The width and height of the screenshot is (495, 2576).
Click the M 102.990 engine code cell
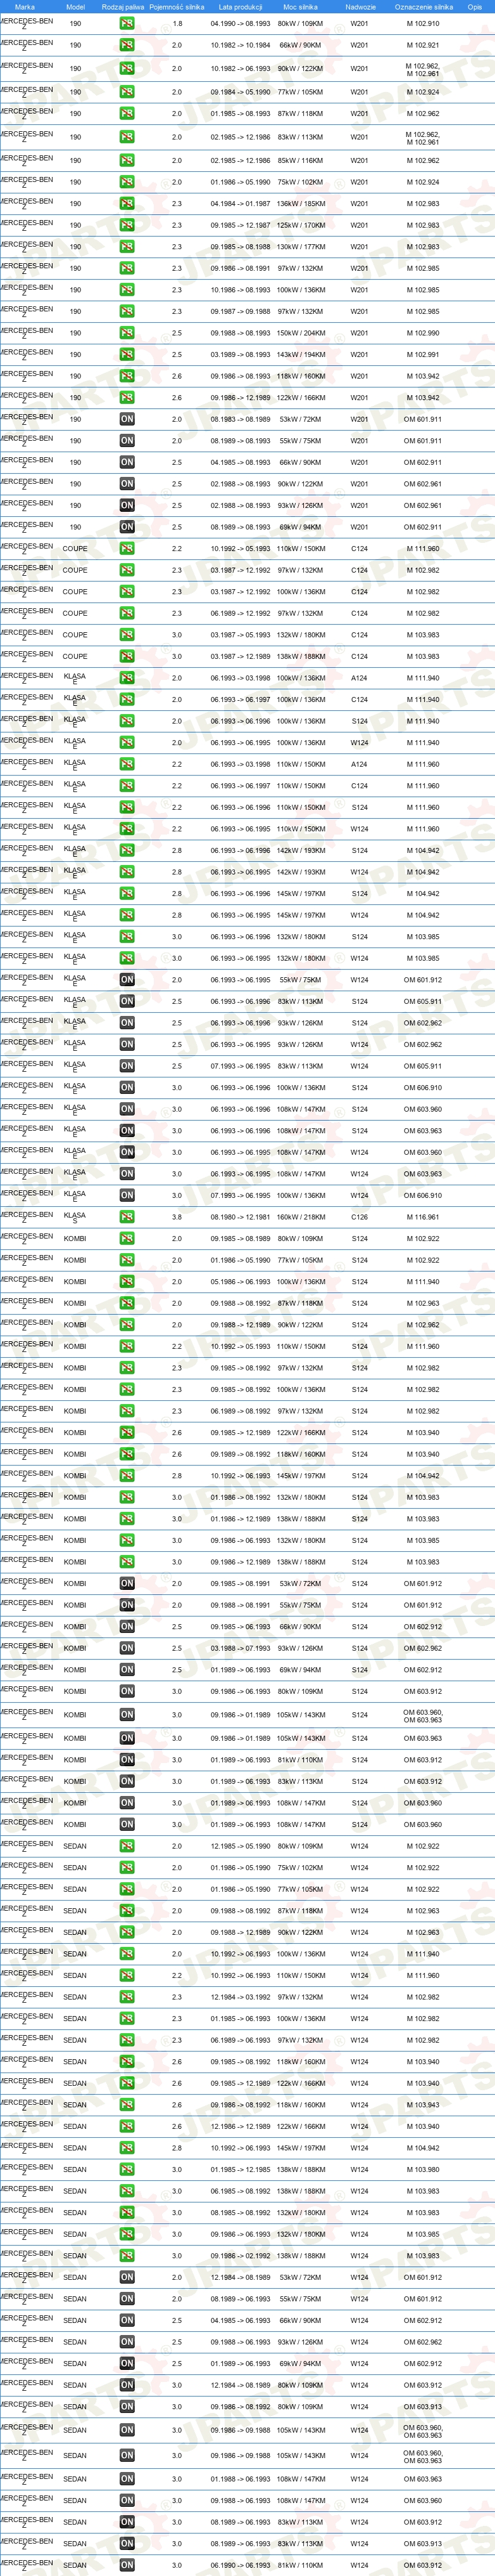pyautogui.click(x=422, y=333)
